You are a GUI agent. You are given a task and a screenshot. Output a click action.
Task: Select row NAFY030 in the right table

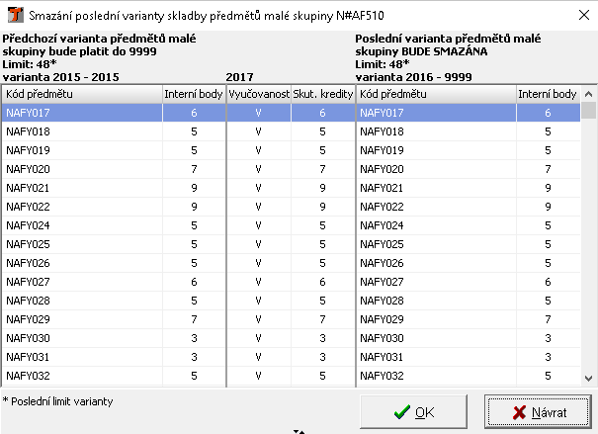pyautogui.click(x=435, y=338)
